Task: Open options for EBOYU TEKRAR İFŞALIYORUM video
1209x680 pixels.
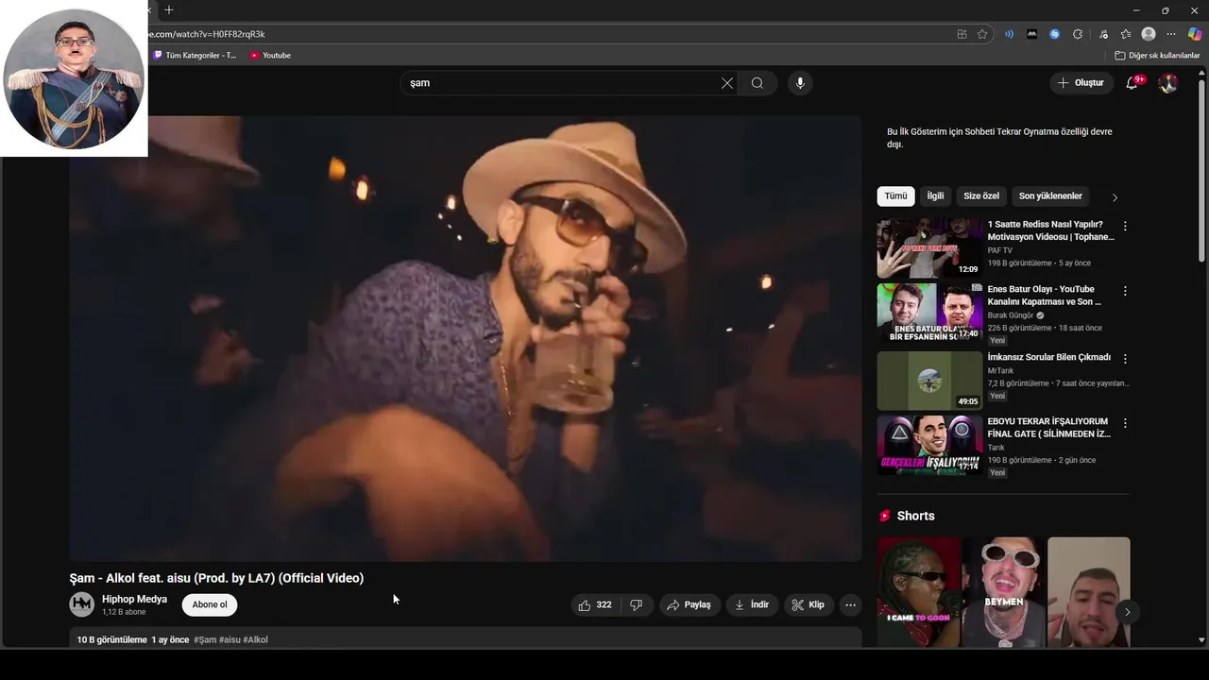Action: (1125, 423)
